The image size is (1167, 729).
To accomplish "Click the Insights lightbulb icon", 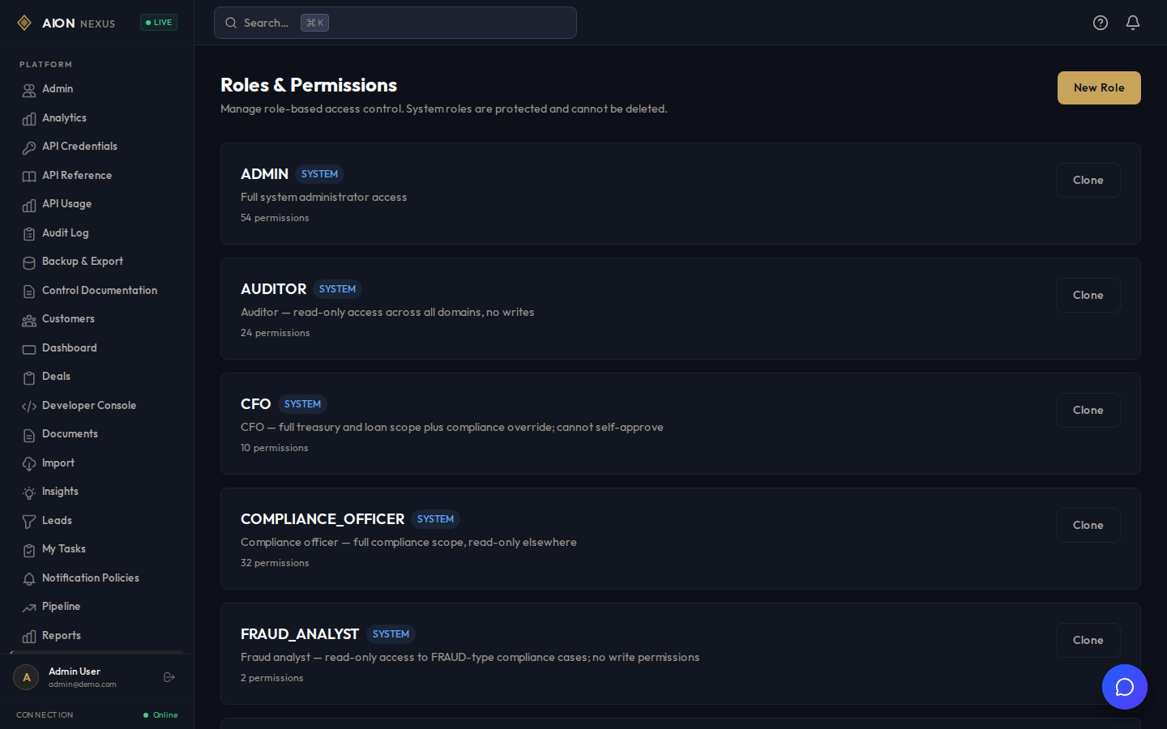I will (x=29, y=492).
